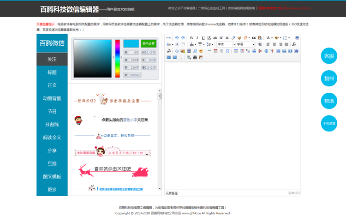Screen dimensions: 346x216
Task: Apply superscript formatting
Action: pyautogui.click(x=221, y=38)
